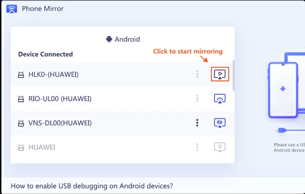Image resolution: width=305 pixels, height=194 pixels.
Task: Click the RIO-UL00 screen cast icon
Action: pos(220,99)
